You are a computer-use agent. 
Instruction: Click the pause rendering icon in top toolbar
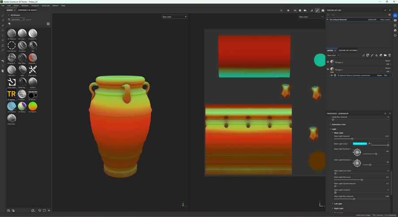[x=288, y=10]
